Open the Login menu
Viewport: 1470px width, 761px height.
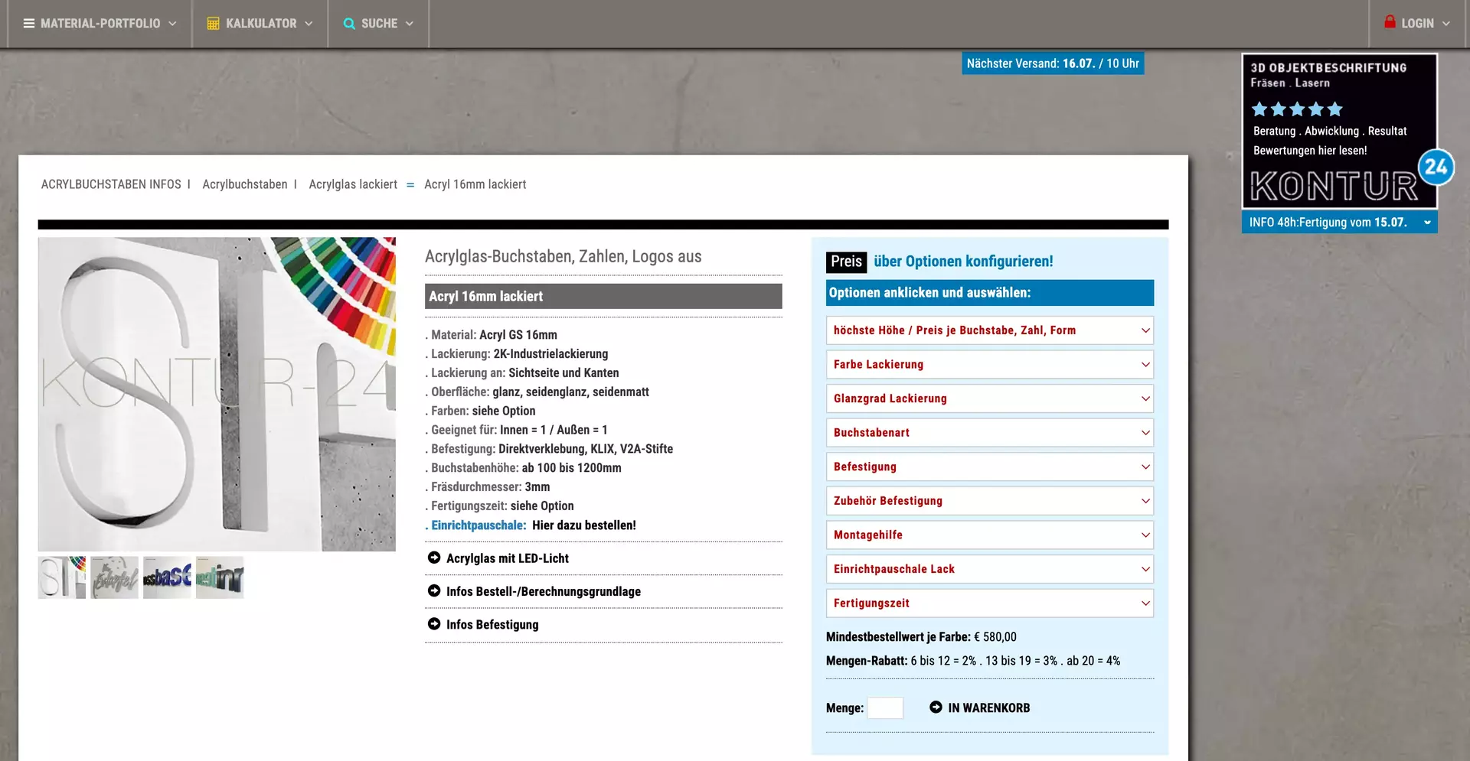1417,24
